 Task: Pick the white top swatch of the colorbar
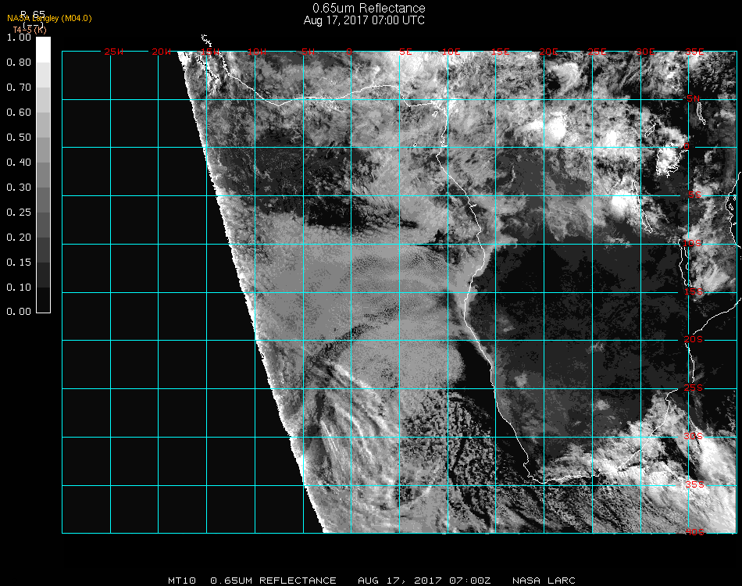[x=43, y=50]
